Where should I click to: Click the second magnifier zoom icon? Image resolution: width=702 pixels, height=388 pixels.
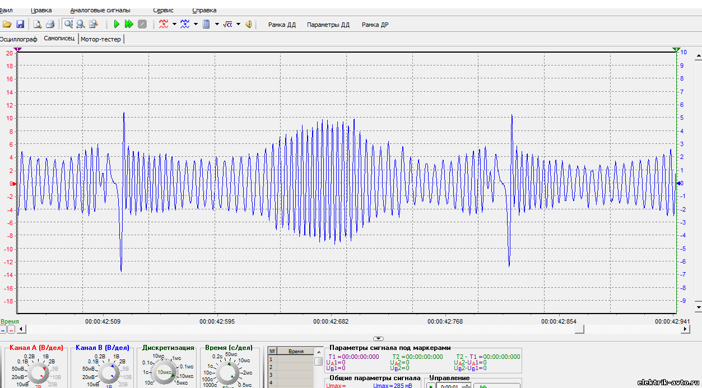pos(81,24)
